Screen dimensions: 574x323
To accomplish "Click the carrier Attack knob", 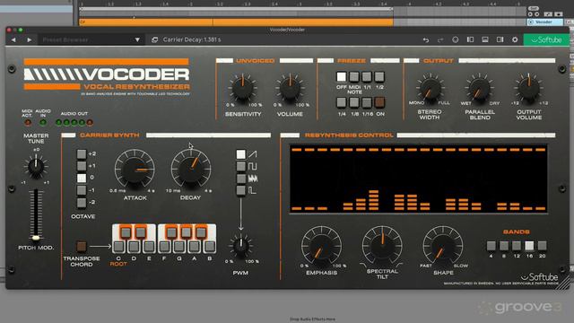I will (135, 170).
